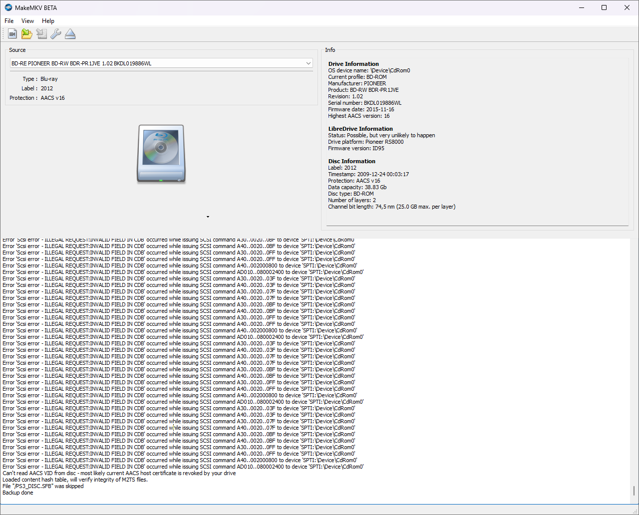Select the Open Files toolbar icon
Viewport: 639px width, 515px height.
click(12, 33)
